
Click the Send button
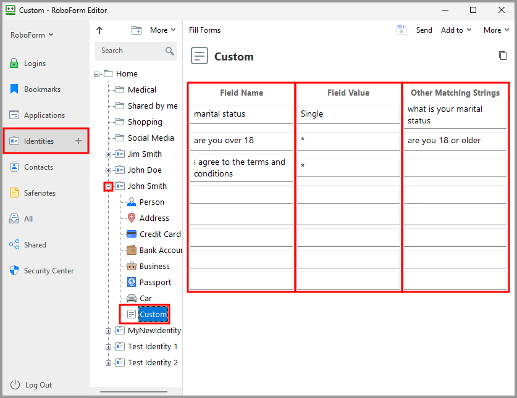coord(424,30)
